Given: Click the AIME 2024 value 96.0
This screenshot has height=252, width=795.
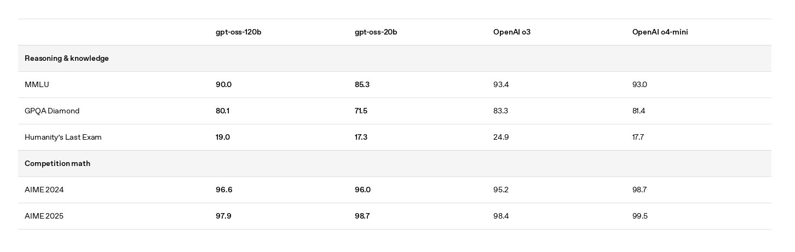Looking at the screenshot, I should click(x=362, y=190).
